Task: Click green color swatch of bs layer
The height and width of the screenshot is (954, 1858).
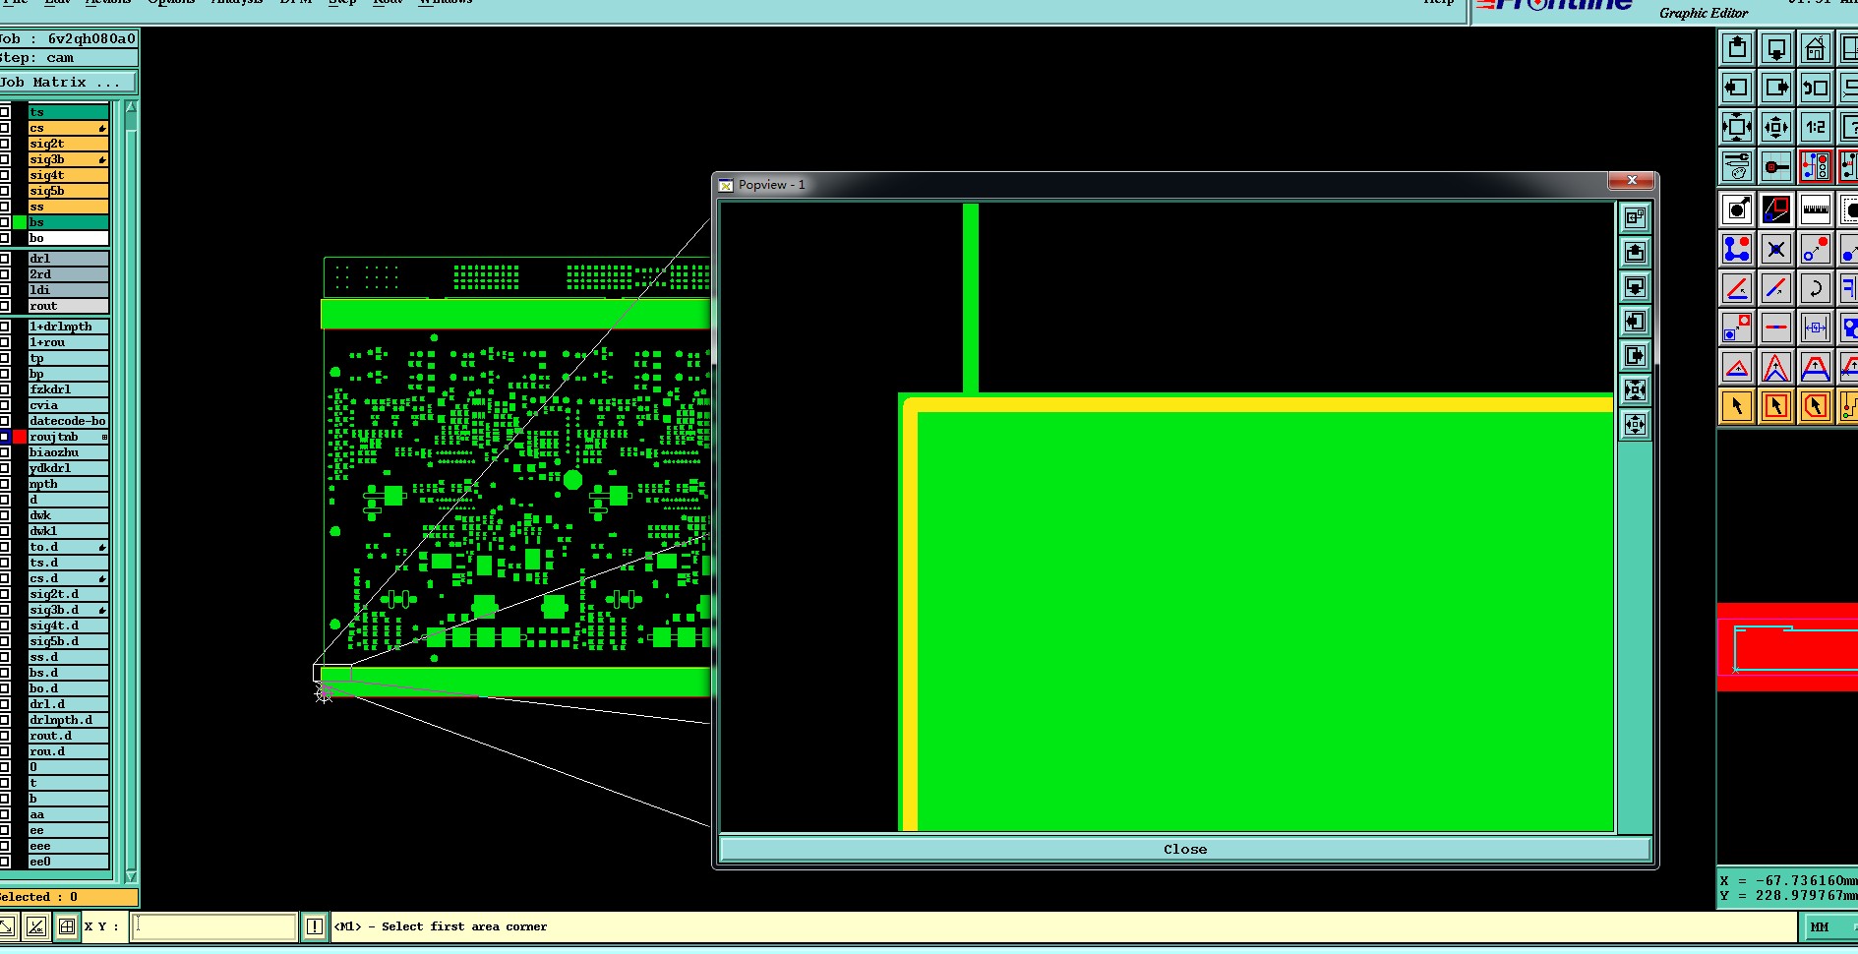Action: [20, 222]
